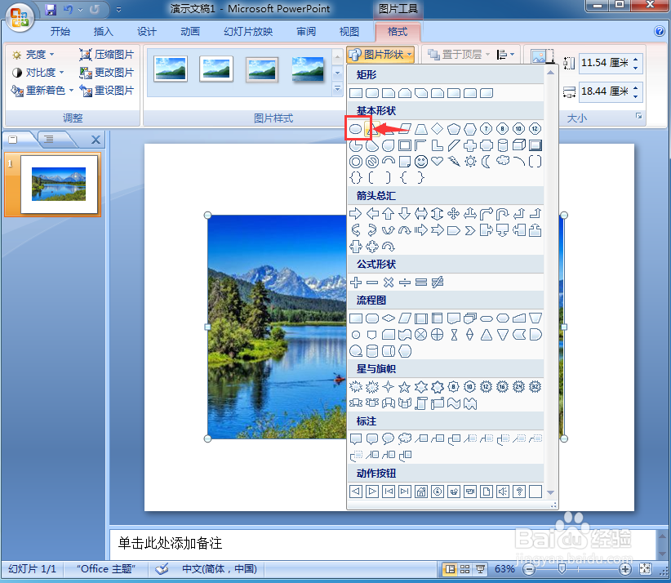Open the 置于顶层 dropdown
The width and height of the screenshot is (671, 583).
459,55
